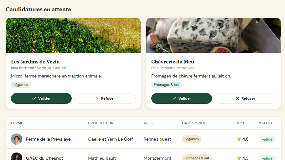The height and width of the screenshot is (160, 285).
Task: Validate Chèvrerie du Meu application
Action: [x=182, y=98]
